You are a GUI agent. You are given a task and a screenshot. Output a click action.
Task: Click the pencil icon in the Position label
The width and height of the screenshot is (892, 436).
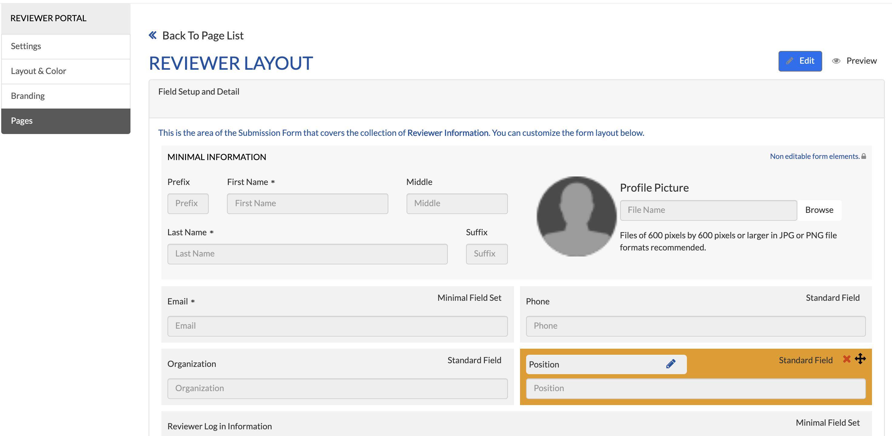click(x=671, y=364)
